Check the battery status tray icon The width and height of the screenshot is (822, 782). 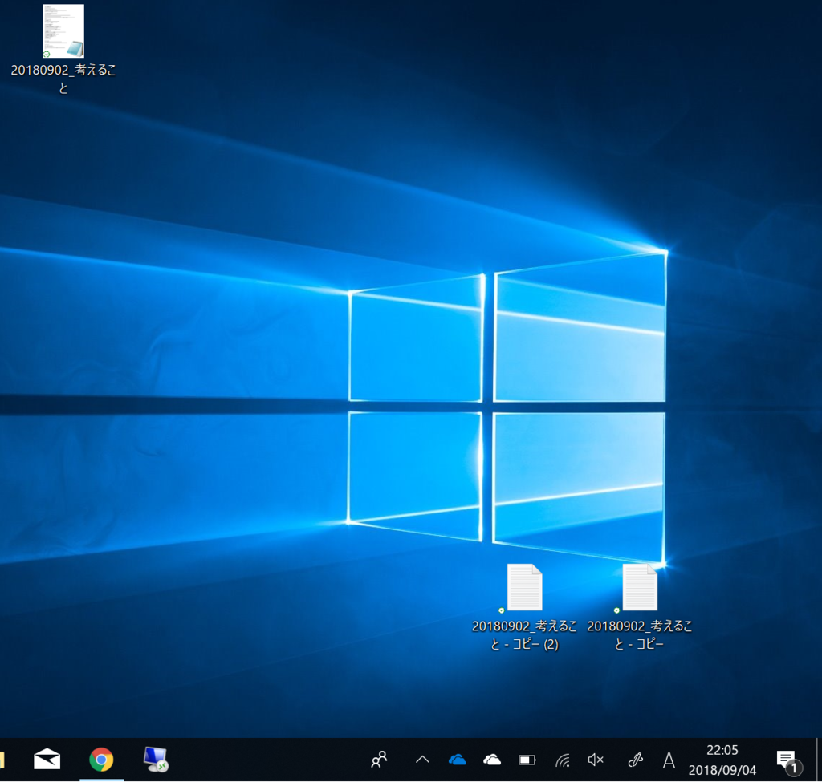(527, 760)
